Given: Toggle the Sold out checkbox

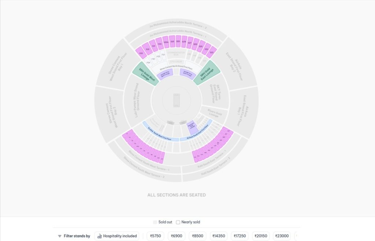Looking at the screenshot, I should pos(155,222).
